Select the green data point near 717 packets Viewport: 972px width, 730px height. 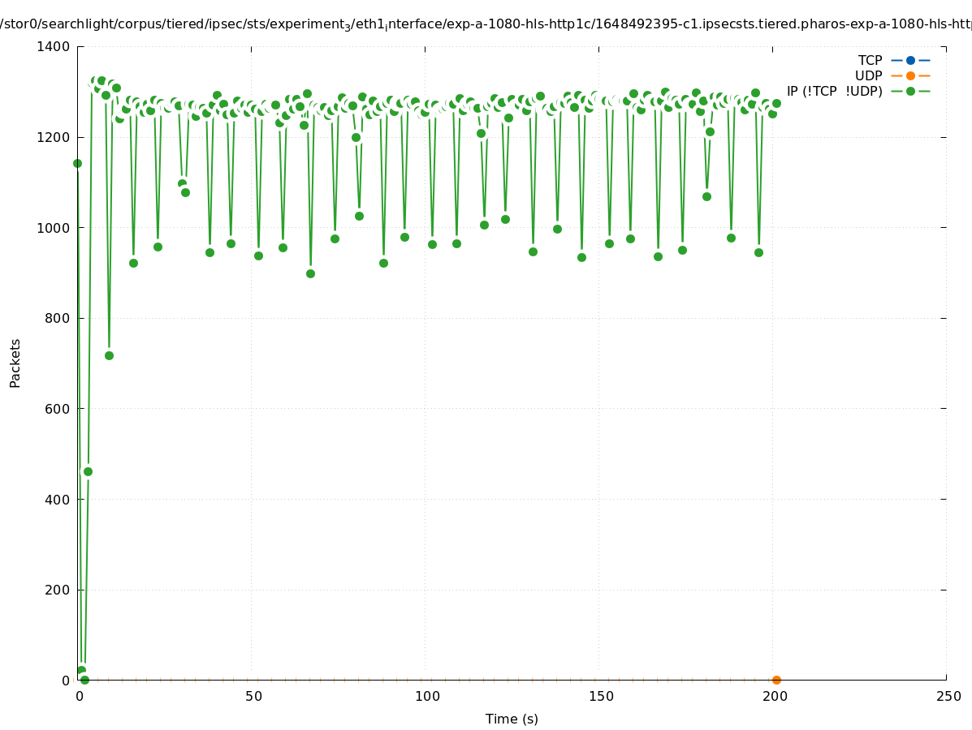[x=109, y=355]
